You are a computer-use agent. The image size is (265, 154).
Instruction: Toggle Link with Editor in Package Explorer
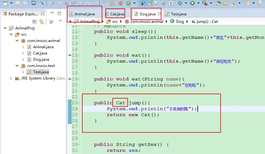42,22
